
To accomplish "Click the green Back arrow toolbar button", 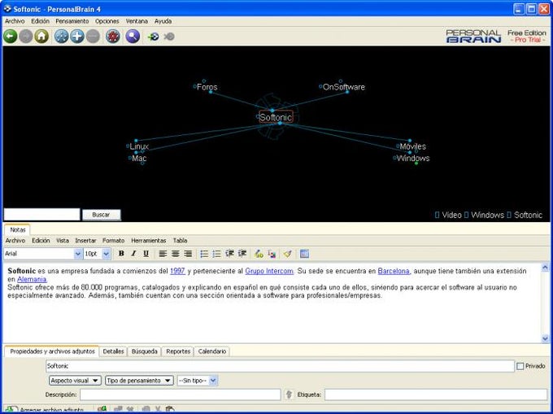I will tap(11, 37).
